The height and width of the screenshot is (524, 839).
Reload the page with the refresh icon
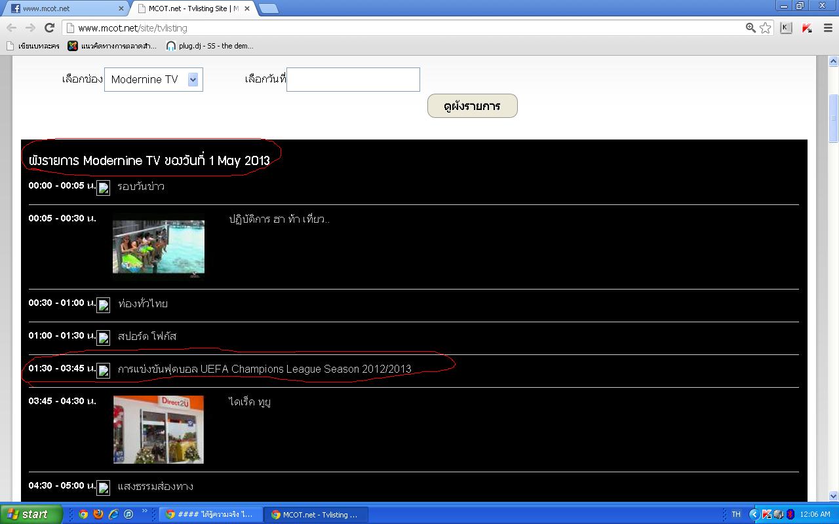pos(49,28)
